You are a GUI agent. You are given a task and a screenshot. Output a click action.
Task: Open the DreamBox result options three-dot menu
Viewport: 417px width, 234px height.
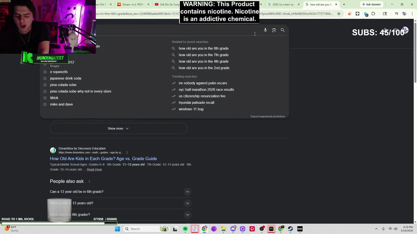(x=127, y=152)
